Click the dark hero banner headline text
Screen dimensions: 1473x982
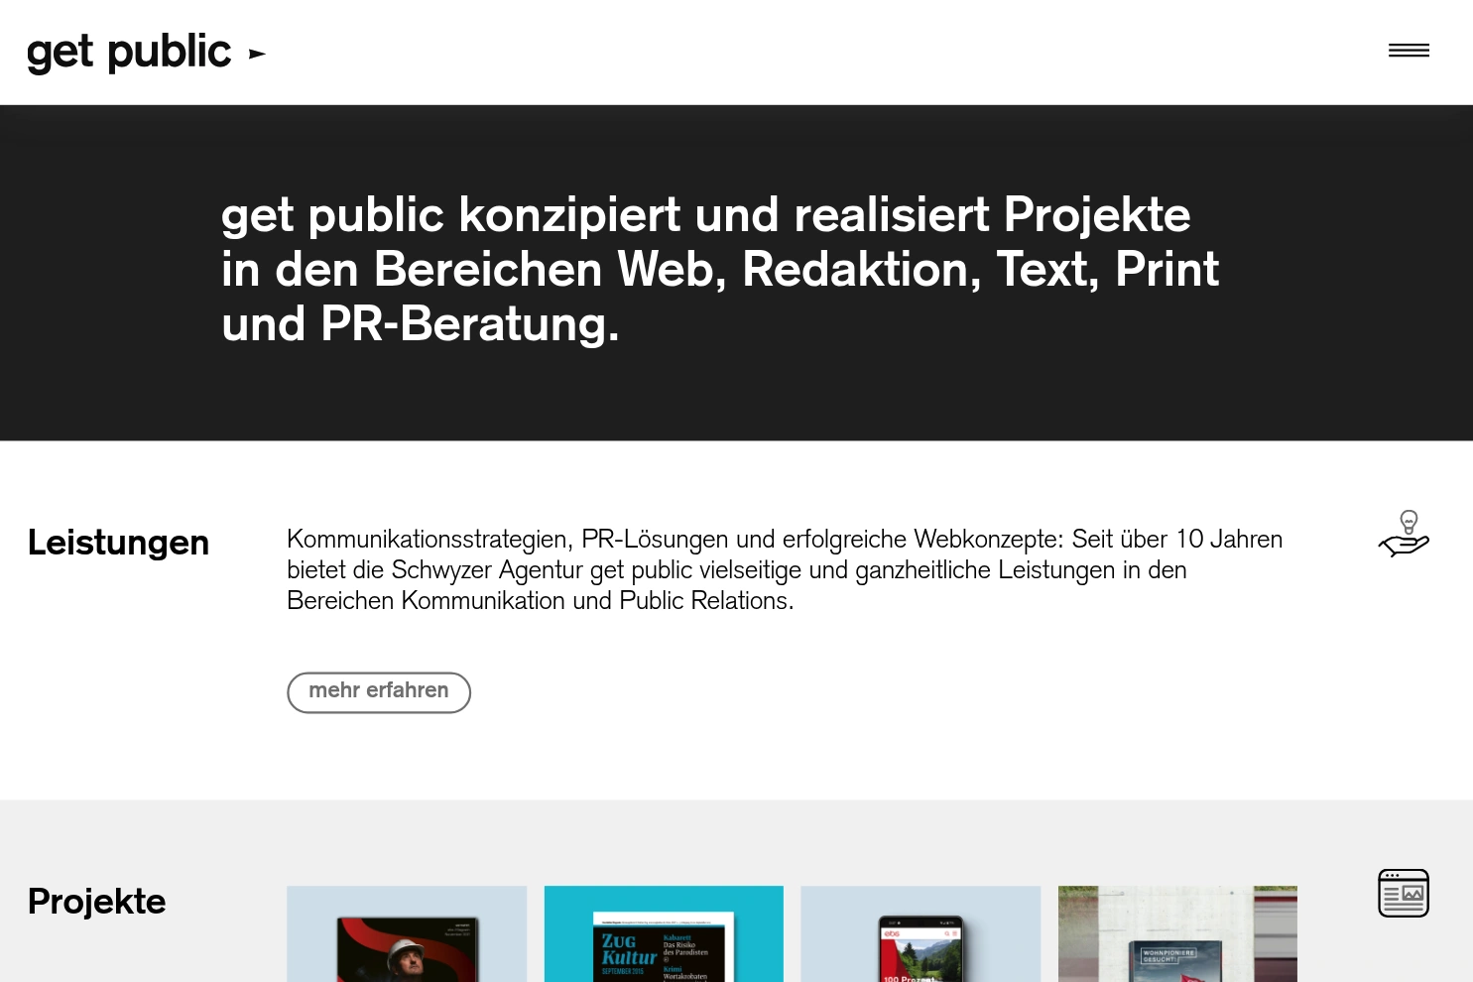pyautogui.click(x=719, y=271)
